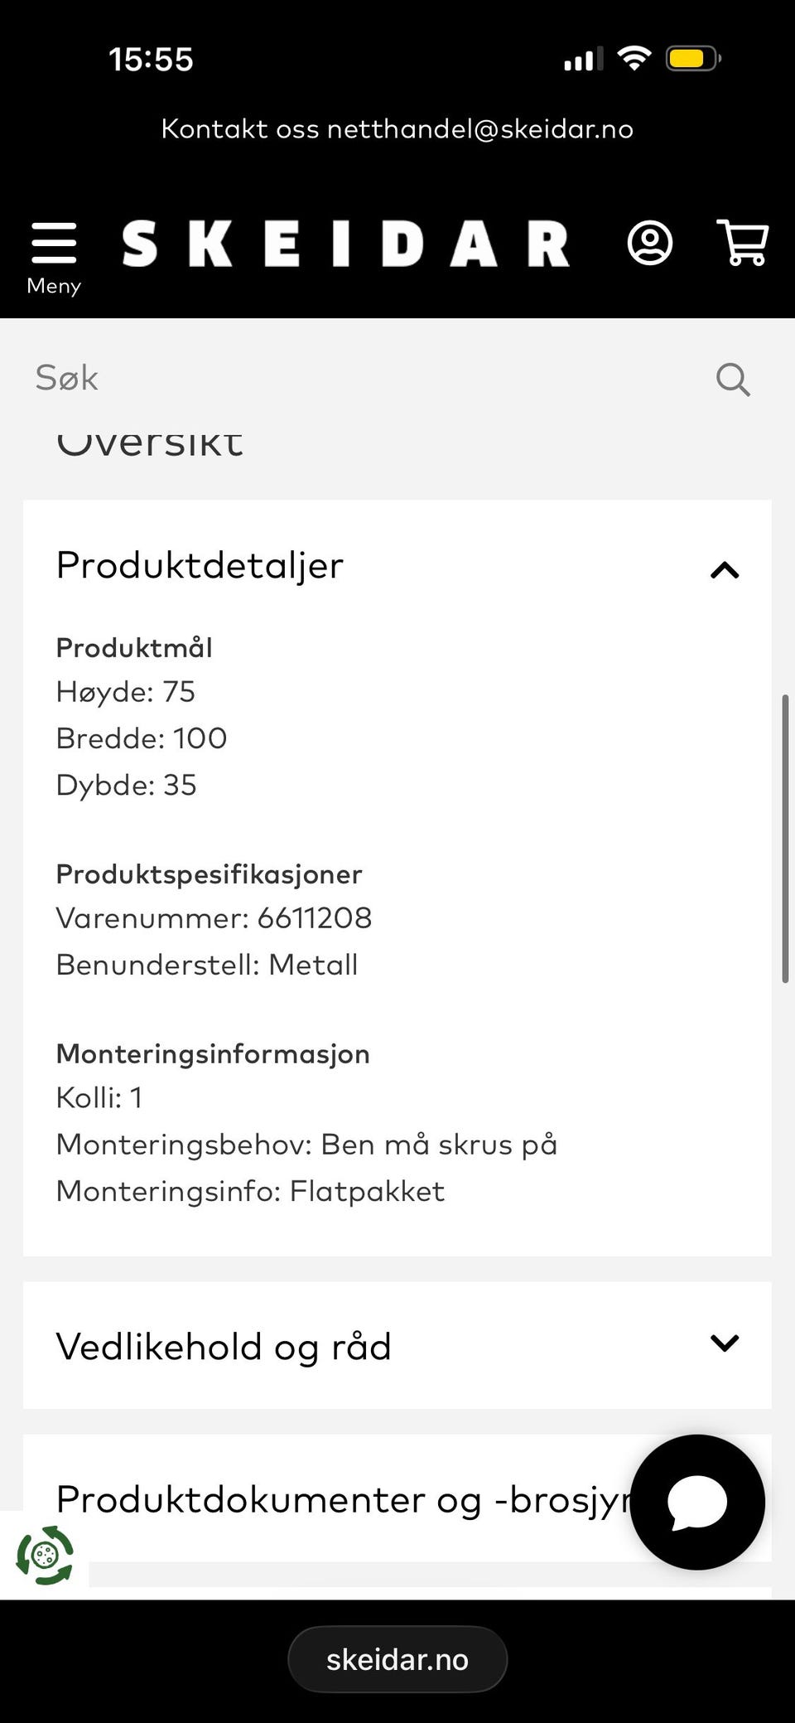The image size is (795, 1723).
Task: Click the SKEIDAR logo
Action: point(346,244)
